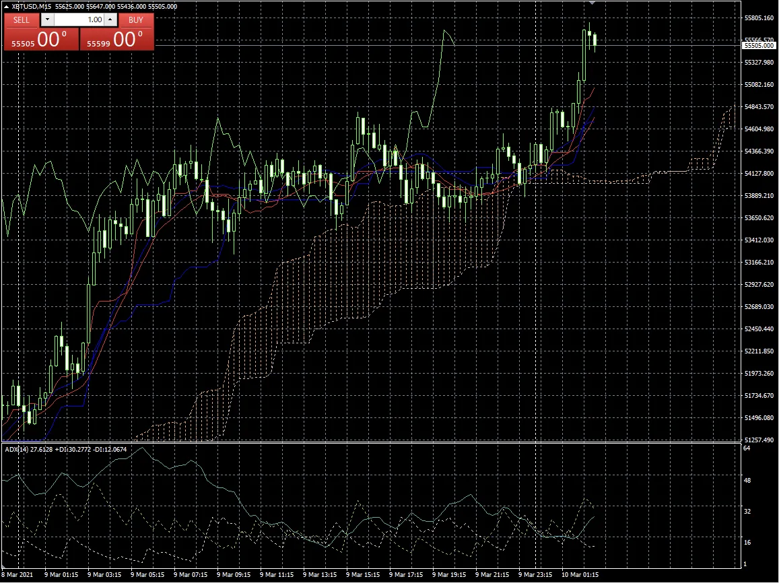Viewport: 779px width, 583px height.
Task: Click the 9 Mar 17:15 time label
Action: (x=406, y=574)
